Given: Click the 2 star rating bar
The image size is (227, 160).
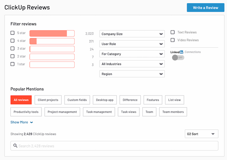Looking at the screenshot, I should click(52, 57).
